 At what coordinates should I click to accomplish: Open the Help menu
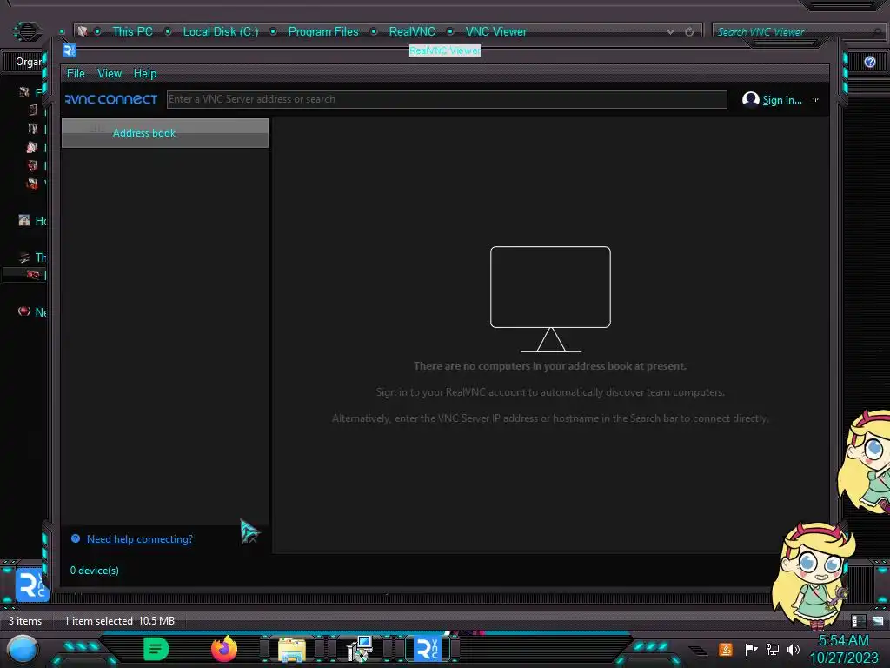145,73
